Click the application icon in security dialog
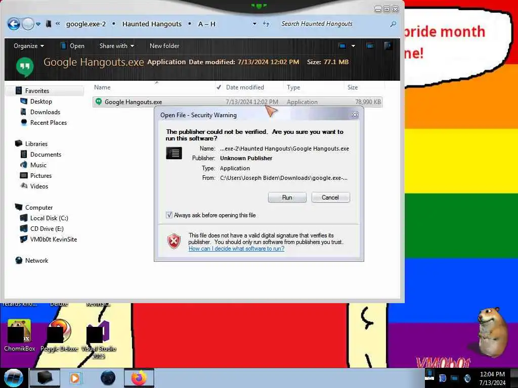518x388 pixels. (x=174, y=153)
